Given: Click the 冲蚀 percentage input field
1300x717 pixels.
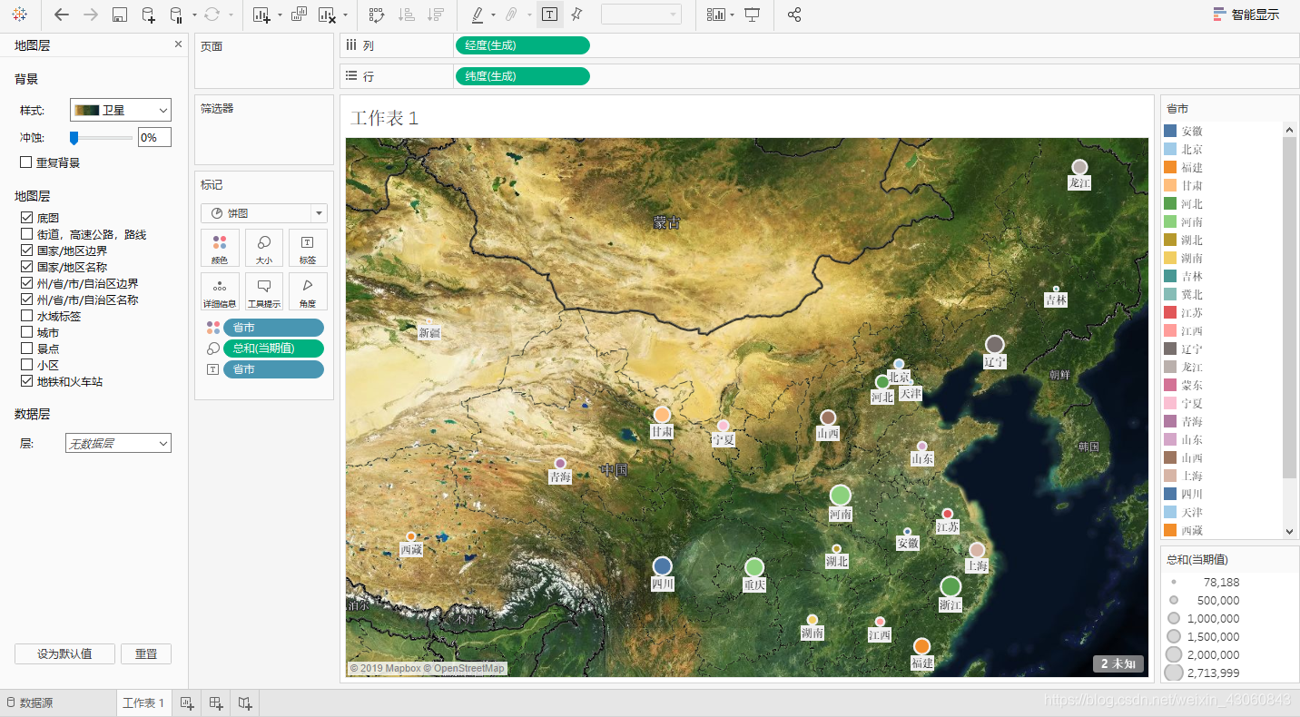Looking at the screenshot, I should (154, 137).
